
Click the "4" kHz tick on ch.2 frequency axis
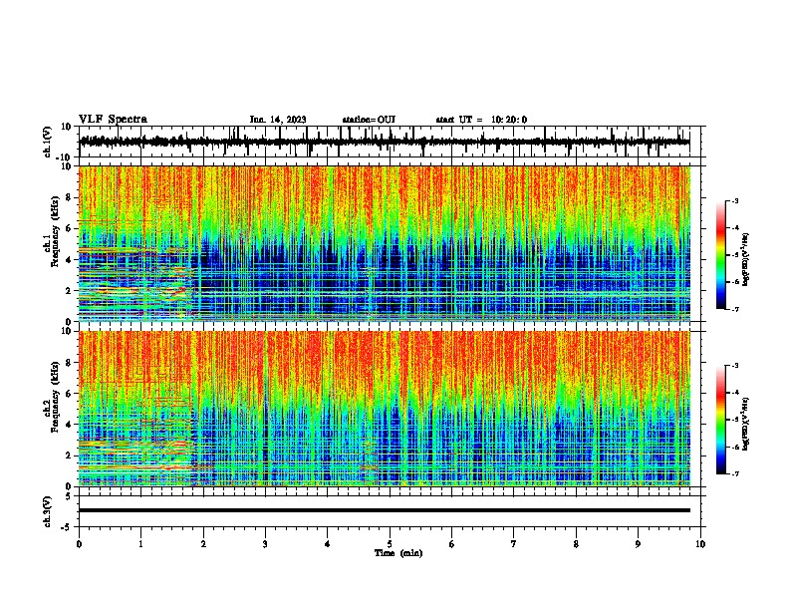pos(69,425)
